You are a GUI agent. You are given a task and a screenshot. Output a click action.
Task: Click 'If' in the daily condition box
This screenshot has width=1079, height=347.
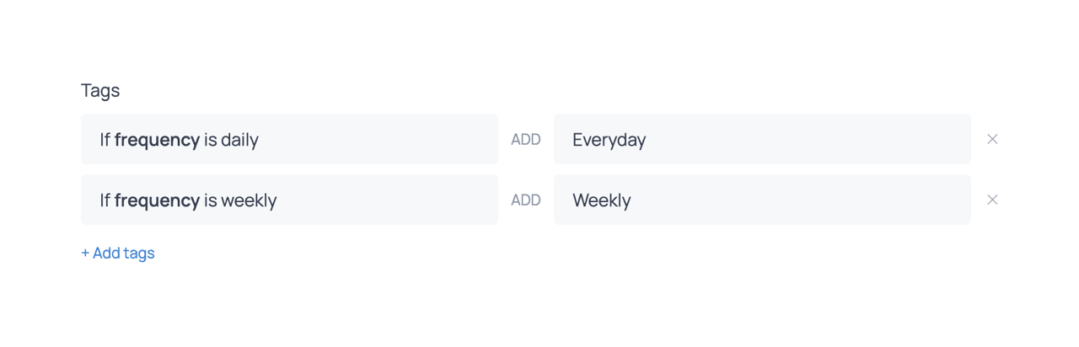pyautogui.click(x=105, y=140)
